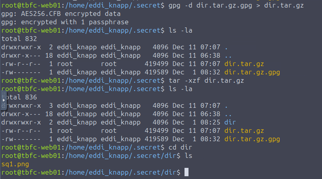Expand the side panel arrow handle

coord(4,101)
